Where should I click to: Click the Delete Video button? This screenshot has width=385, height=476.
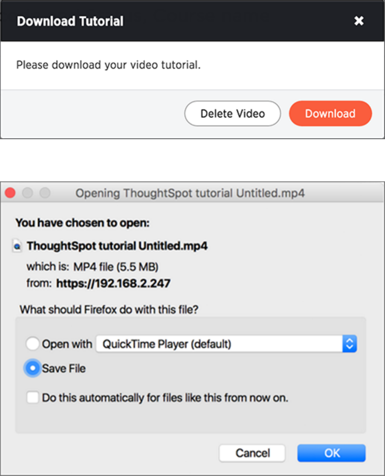pyautogui.click(x=233, y=113)
